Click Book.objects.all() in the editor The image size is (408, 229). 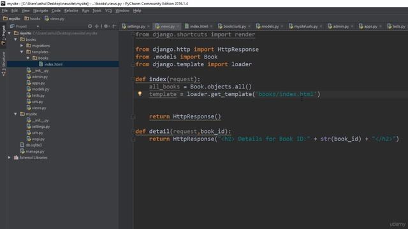pos(221,87)
